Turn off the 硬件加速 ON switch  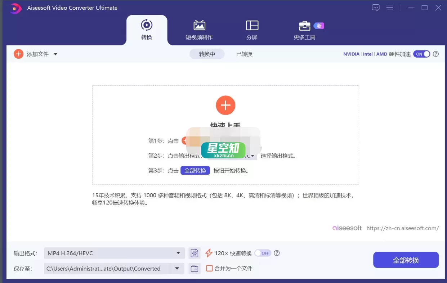(421, 54)
